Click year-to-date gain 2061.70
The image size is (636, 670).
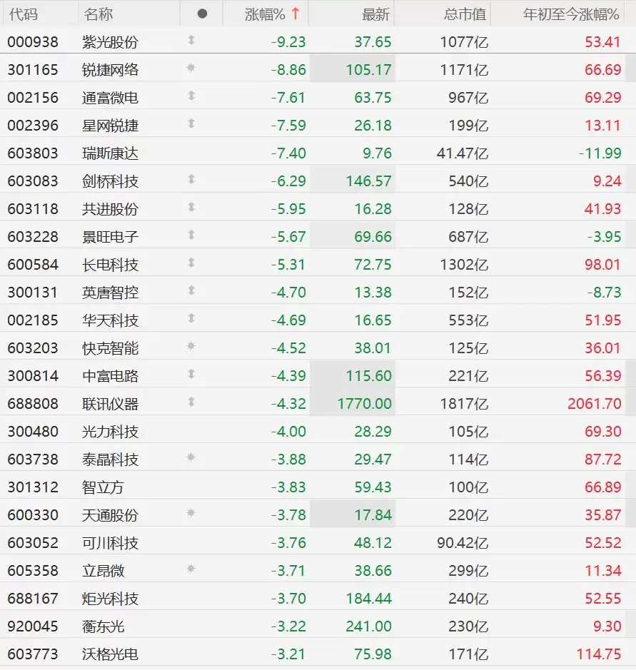click(x=594, y=404)
